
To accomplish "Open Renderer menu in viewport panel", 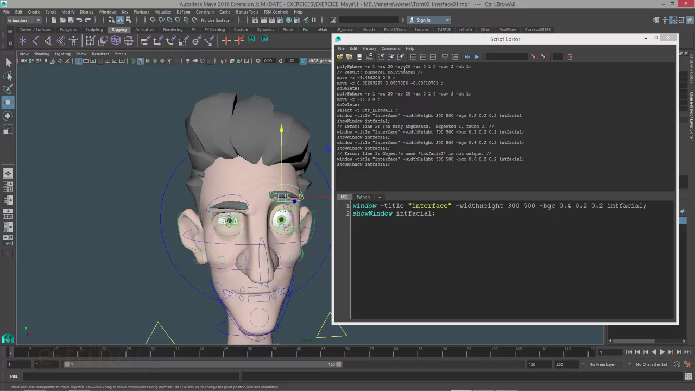I will 100,54.
